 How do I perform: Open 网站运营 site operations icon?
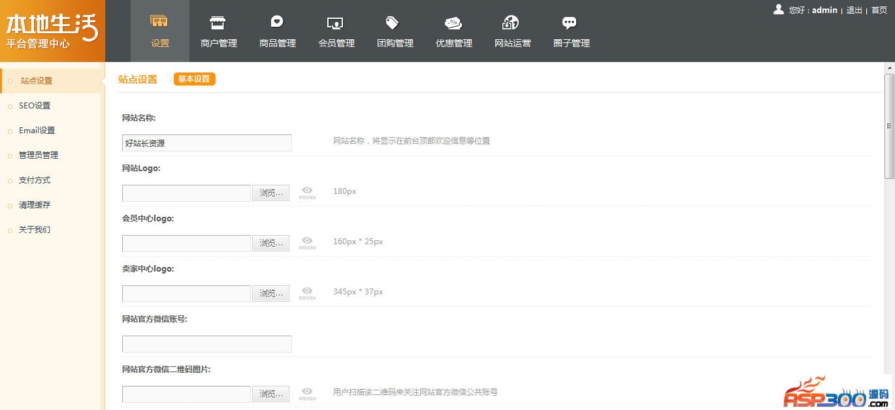point(512,23)
